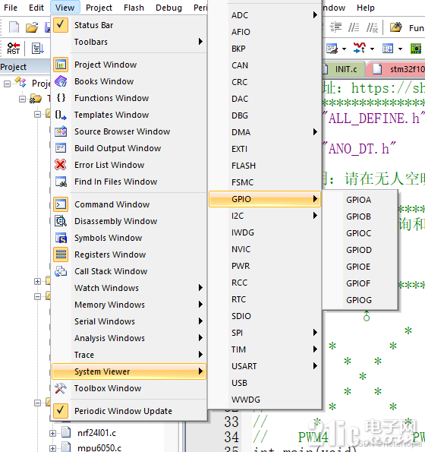Toggle the Status Bar checkmark

(x=61, y=25)
